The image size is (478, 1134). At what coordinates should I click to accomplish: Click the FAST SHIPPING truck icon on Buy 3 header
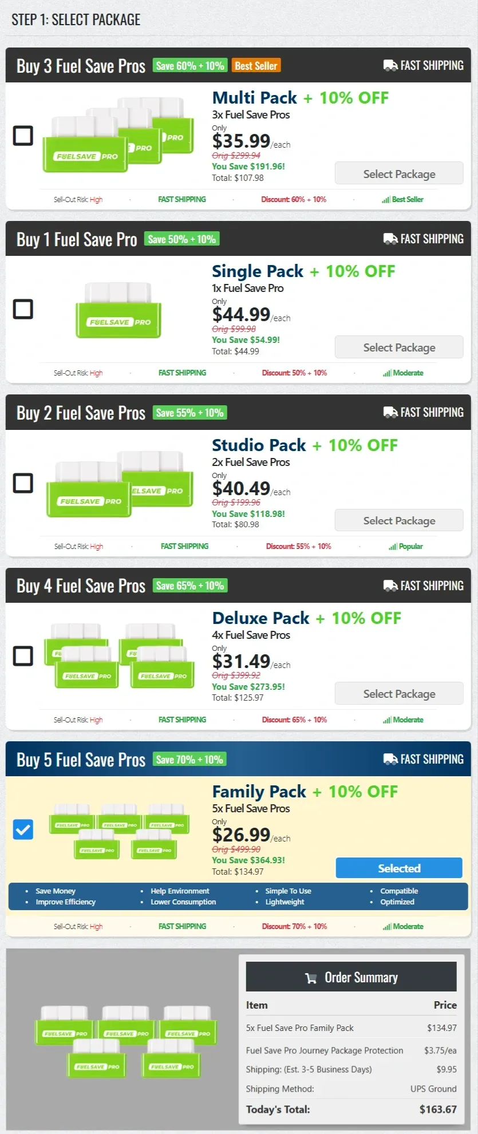click(x=391, y=65)
